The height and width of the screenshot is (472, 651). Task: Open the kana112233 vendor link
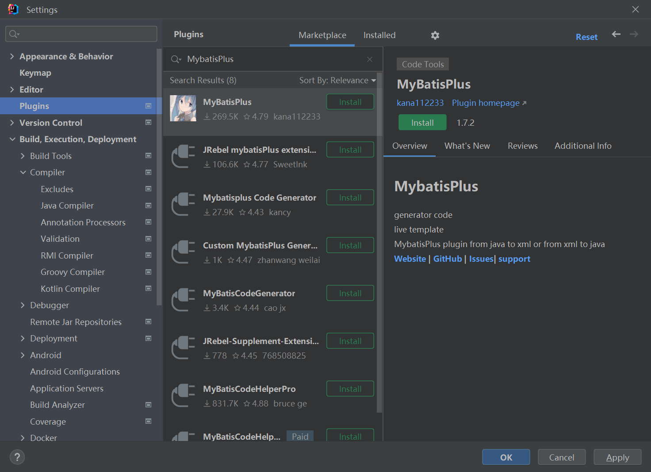(420, 103)
